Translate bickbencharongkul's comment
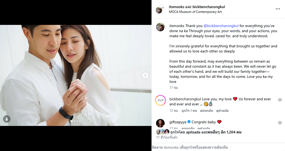Image resolution: width=285 pixels, height=151 pixels. [x=220, y=111]
